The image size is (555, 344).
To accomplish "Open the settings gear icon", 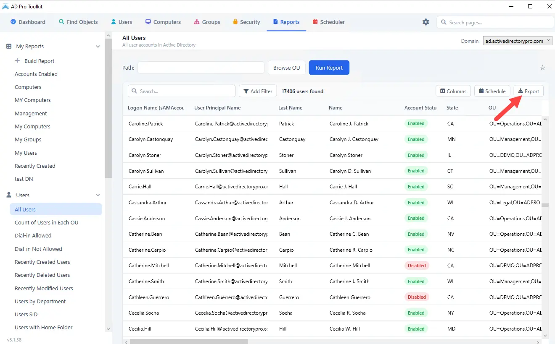I will [426, 22].
